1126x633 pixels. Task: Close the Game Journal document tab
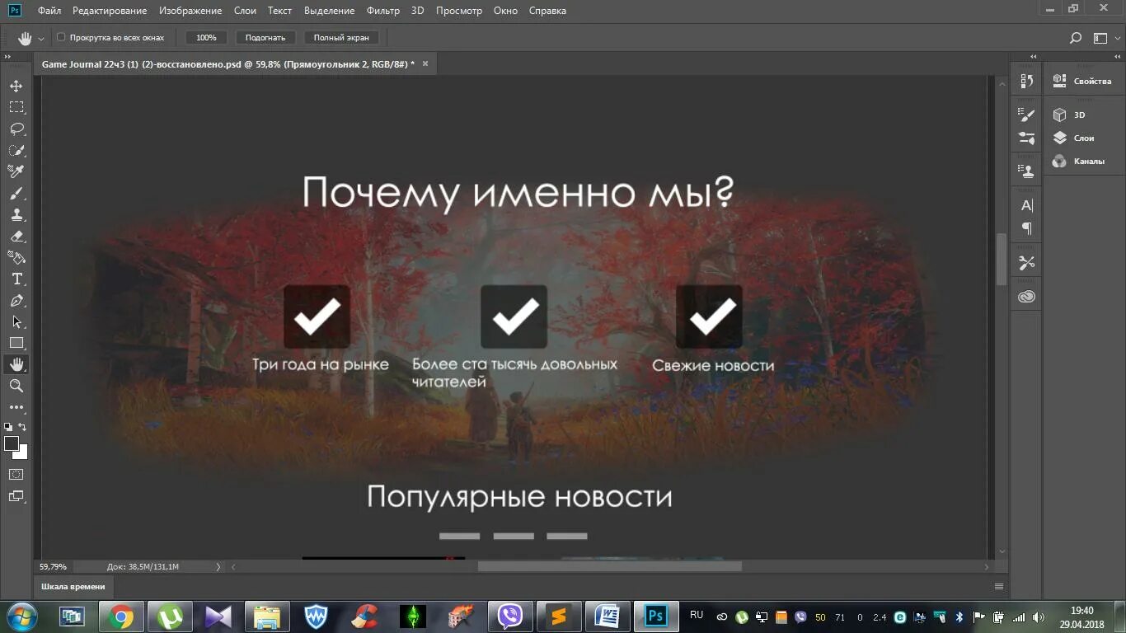point(425,63)
